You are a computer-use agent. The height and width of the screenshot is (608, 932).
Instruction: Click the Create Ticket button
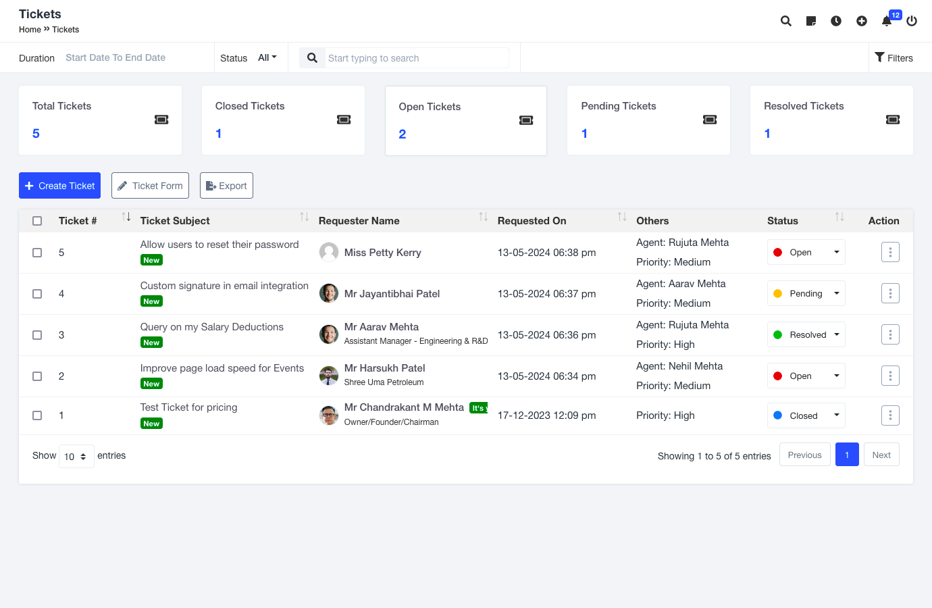(x=59, y=186)
